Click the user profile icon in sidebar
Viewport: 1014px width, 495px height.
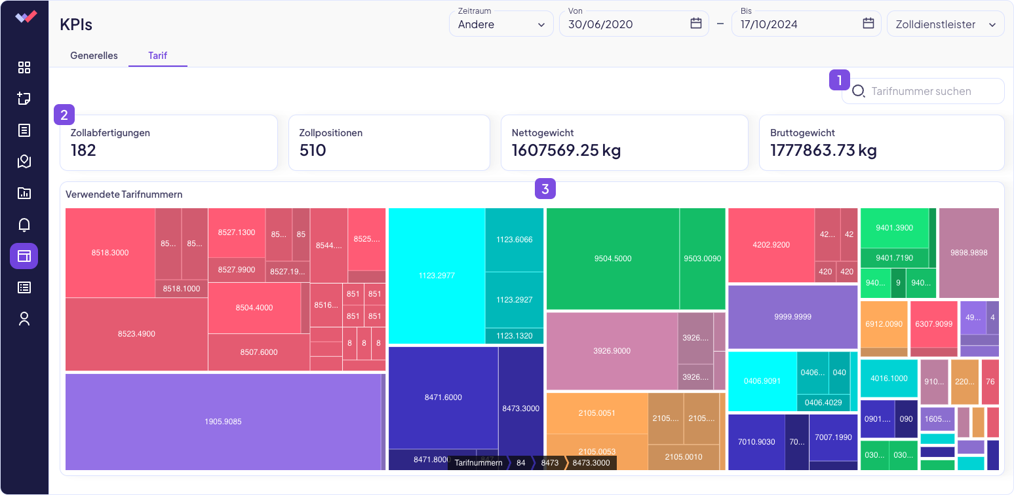click(24, 319)
